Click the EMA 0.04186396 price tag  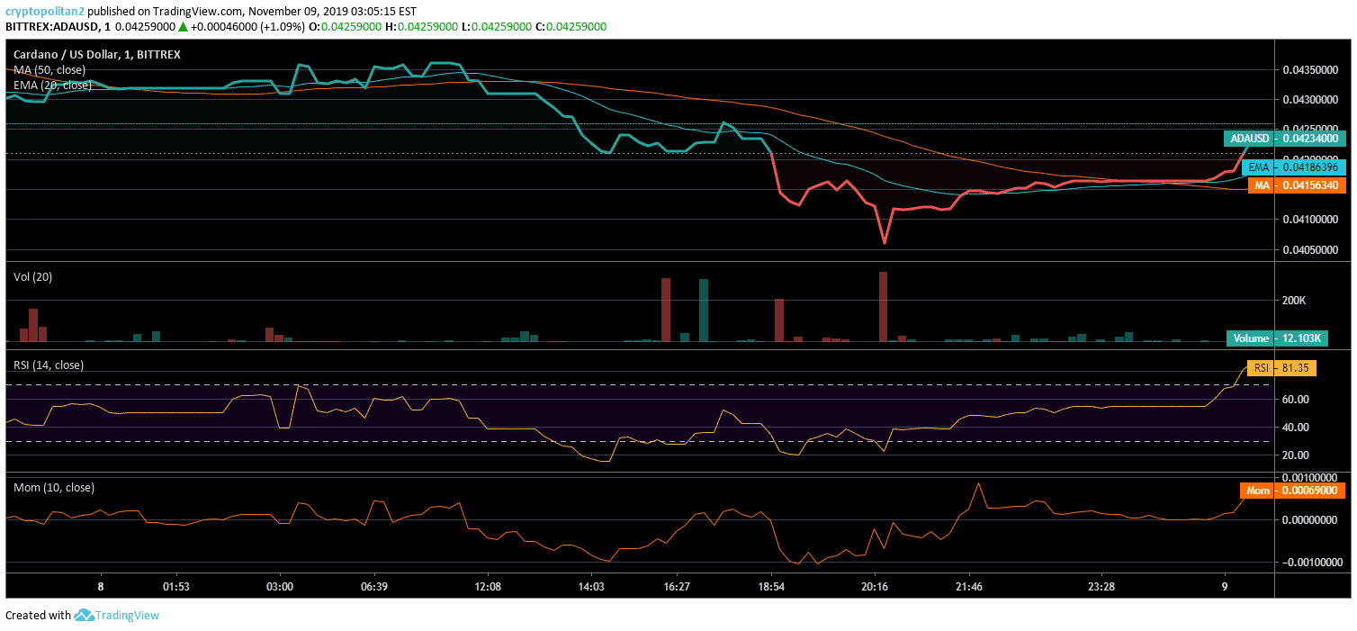(x=1294, y=167)
